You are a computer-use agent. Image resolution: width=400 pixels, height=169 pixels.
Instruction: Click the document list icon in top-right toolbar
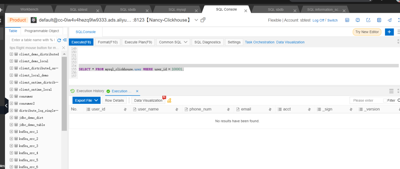coord(379,20)
